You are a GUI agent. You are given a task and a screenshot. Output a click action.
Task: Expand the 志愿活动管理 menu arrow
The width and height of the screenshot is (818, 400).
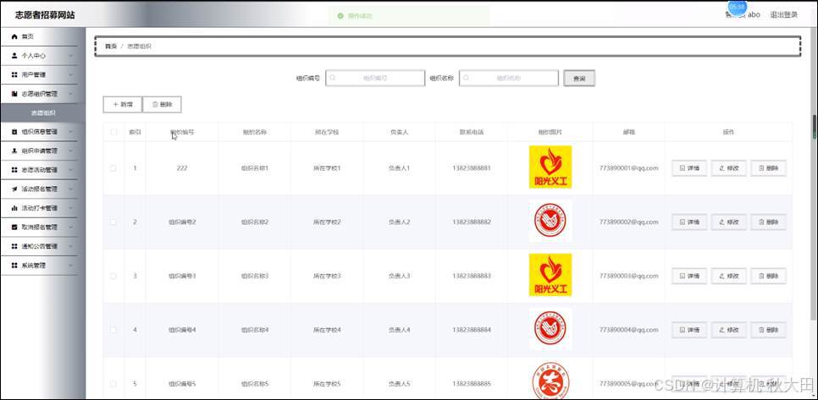click(70, 170)
